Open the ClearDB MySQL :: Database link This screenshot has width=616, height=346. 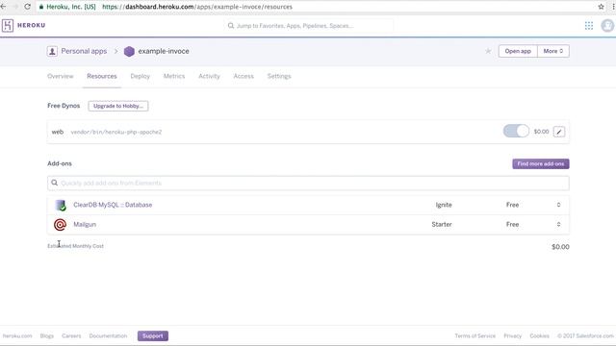click(113, 205)
